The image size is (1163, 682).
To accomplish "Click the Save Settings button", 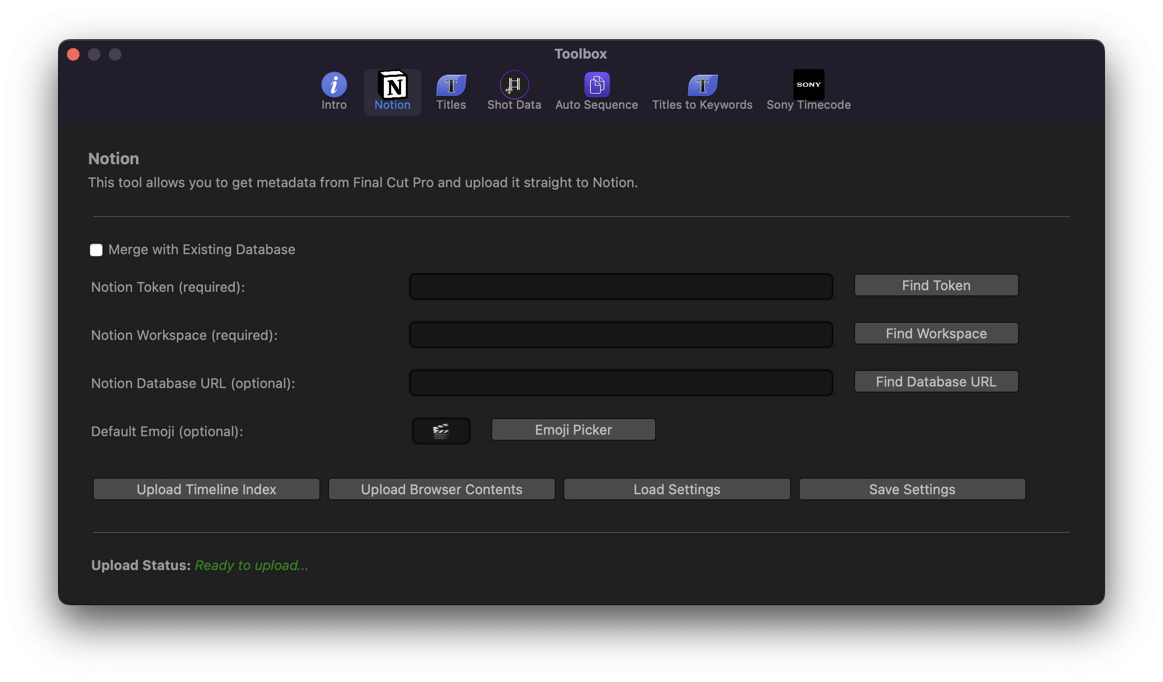I will tap(913, 490).
